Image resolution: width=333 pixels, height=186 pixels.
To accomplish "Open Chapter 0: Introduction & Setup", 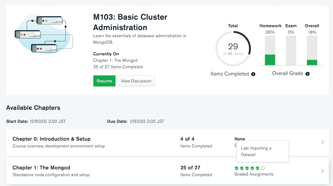I will [x=51, y=139].
